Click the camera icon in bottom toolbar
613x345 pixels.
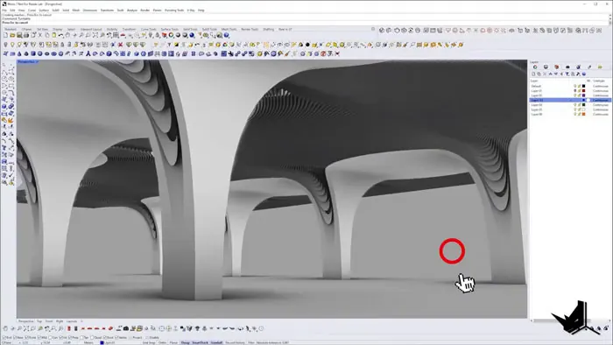(x=125, y=328)
